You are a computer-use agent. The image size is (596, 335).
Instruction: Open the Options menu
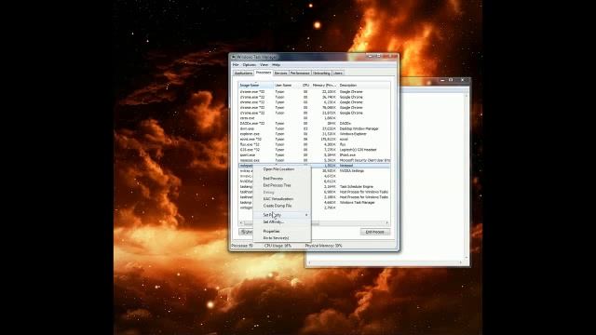(x=250, y=65)
